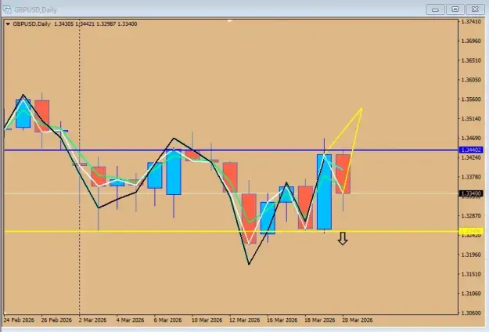
Task: Click the yellow price tag on the price axis
Action: 471,231
